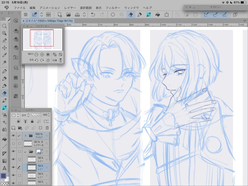
Task: Open the ファイル menu
Action: [20, 8]
